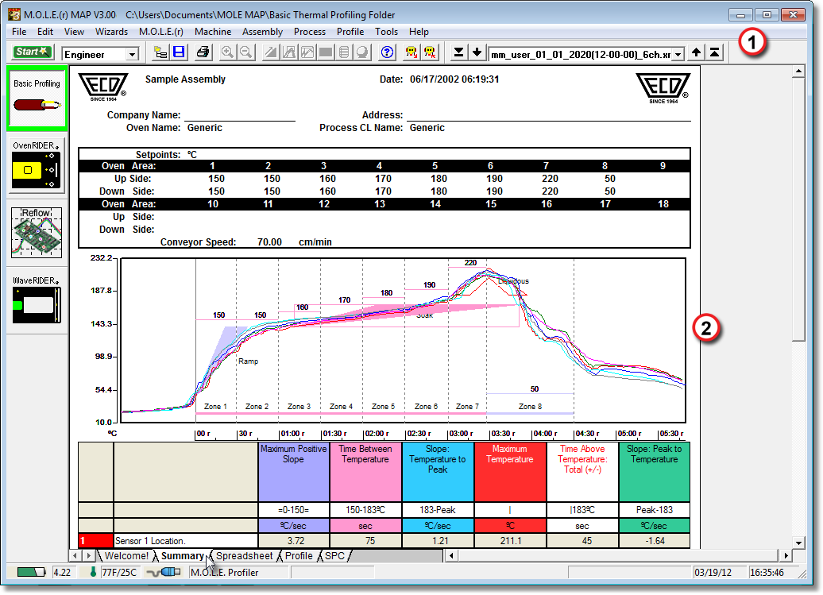Click the red sensor 1 color cell
This screenshot has width=823, height=595.
[95, 541]
